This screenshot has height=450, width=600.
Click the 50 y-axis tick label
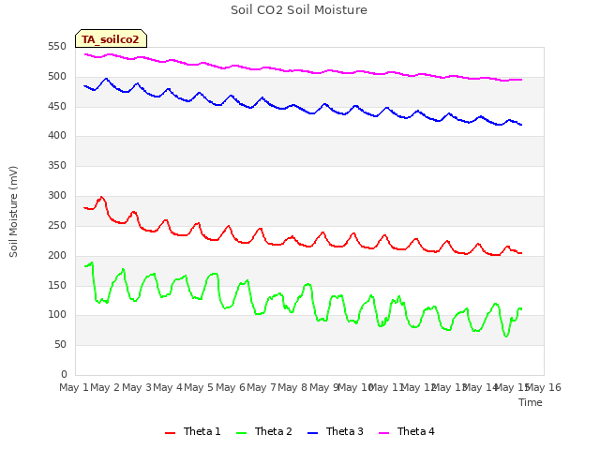pyautogui.click(x=60, y=344)
